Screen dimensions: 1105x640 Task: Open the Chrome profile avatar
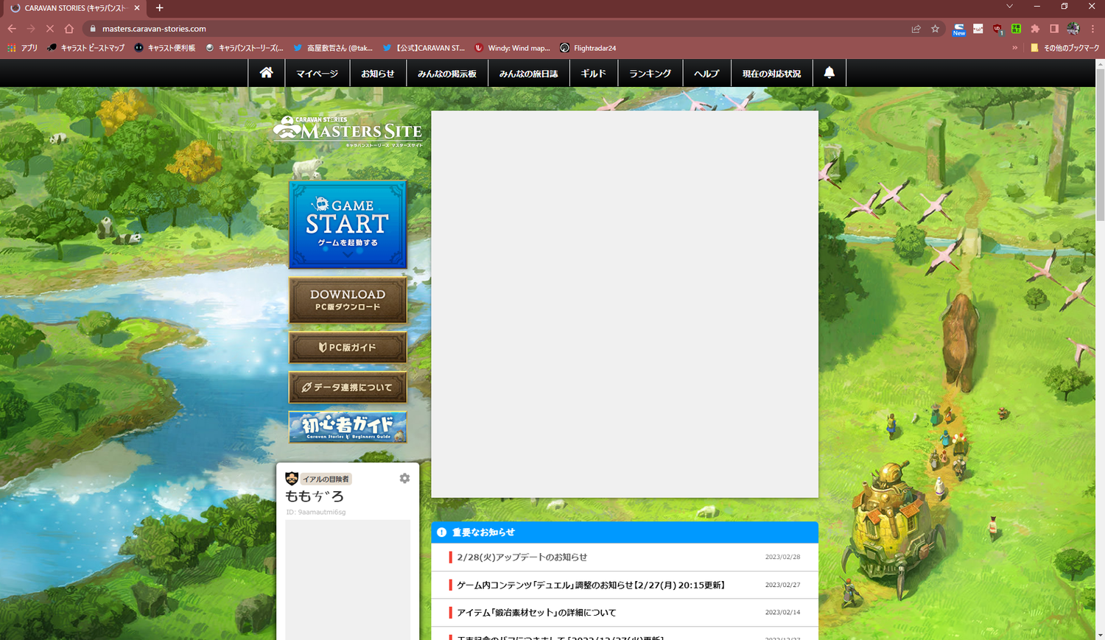1073,29
